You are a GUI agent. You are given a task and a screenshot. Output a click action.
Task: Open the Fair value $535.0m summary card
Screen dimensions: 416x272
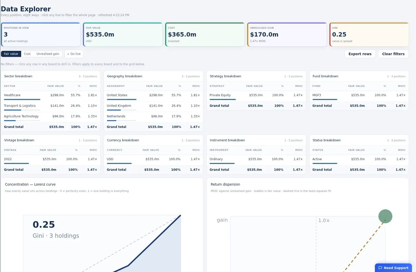[x=123, y=34]
